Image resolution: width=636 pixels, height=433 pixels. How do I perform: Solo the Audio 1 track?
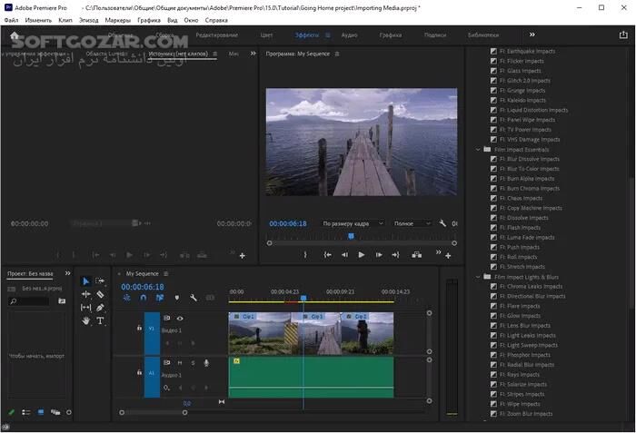193,363
